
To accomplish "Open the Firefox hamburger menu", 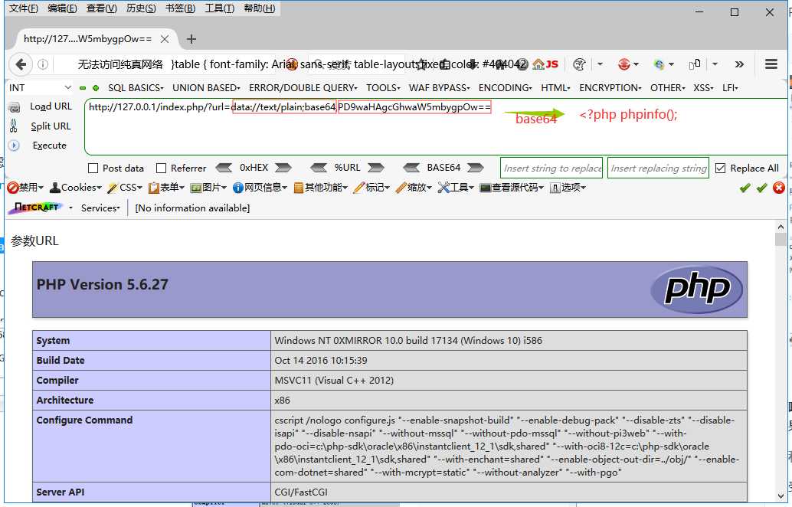I will tap(771, 64).
